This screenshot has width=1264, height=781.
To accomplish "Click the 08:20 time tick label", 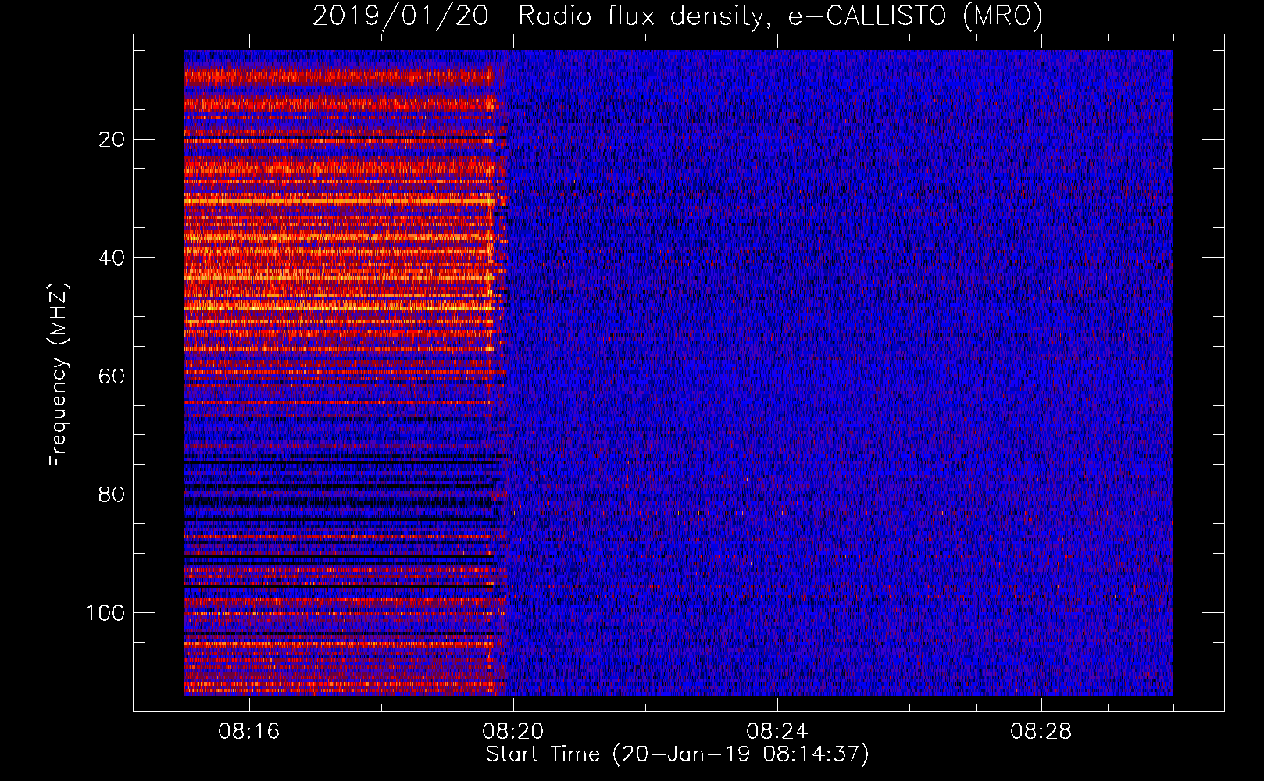I will pos(513,732).
